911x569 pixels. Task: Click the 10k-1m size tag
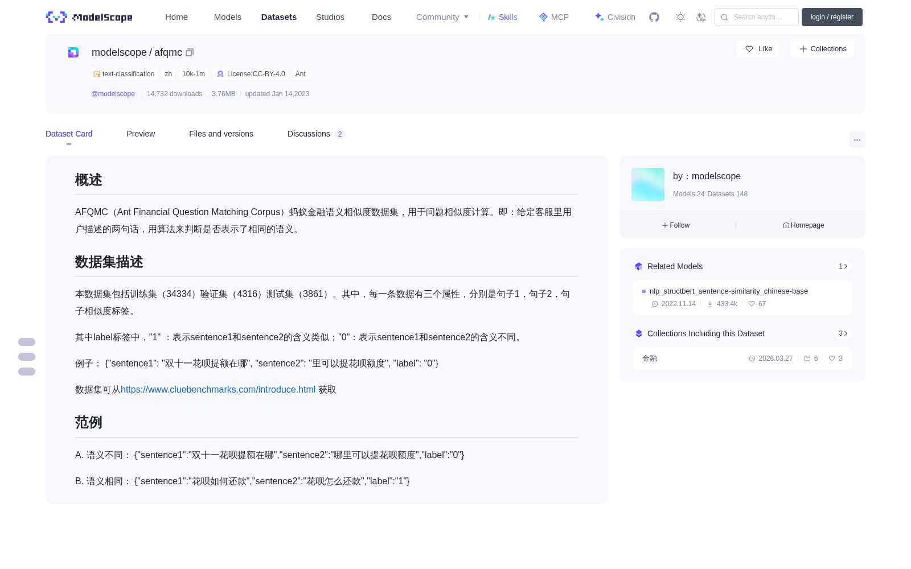point(194,74)
